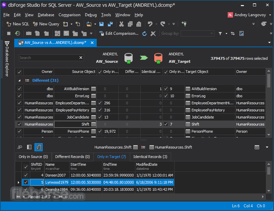Go to last record navigation button
The height and width of the screenshot is (211, 274).
[x=61, y=197]
